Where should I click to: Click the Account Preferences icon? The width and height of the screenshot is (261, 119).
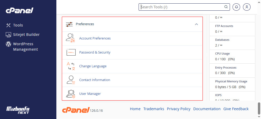[x=70, y=38]
